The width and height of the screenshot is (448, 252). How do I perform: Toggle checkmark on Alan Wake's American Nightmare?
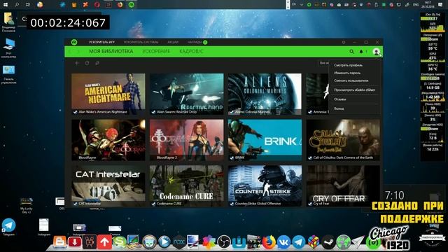coord(75,112)
